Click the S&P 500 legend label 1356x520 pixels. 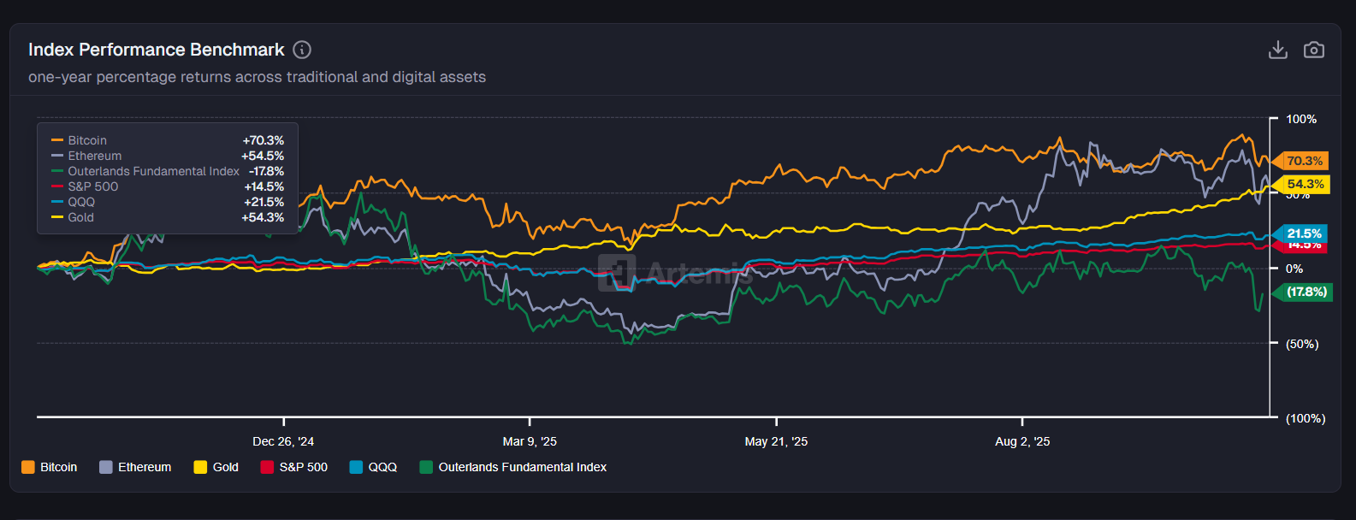(303, 467)
